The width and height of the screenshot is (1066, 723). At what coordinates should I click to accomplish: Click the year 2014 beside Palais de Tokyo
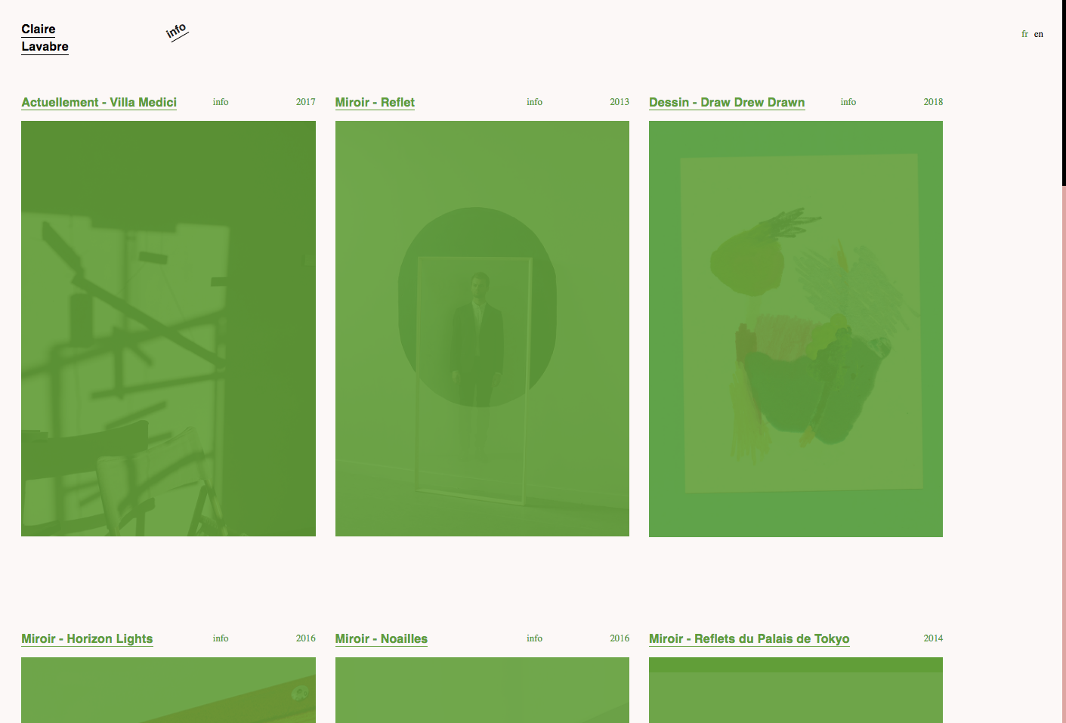pyautogui.click(x=933, y=638)
